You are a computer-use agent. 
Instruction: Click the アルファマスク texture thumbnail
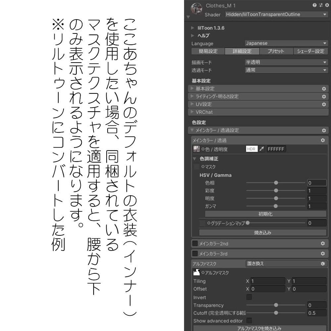[x=196, y=272]
